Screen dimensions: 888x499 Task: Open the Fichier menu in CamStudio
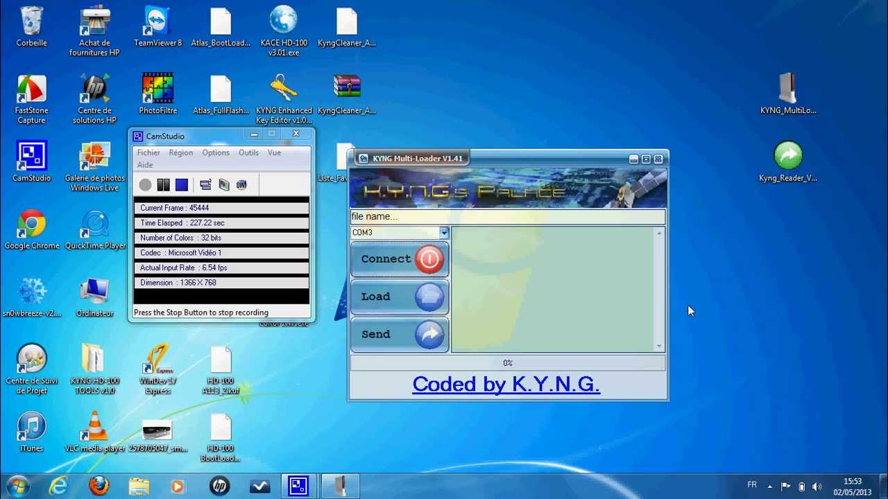coord(148,152)
